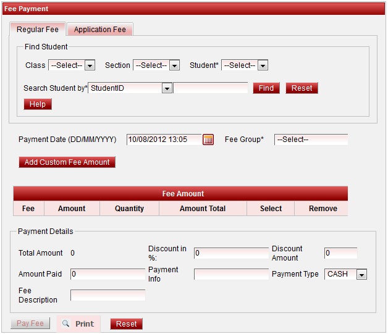Click the Fee Group select field
The height and width of the screenshot is (334, 388).
point(311,140)
